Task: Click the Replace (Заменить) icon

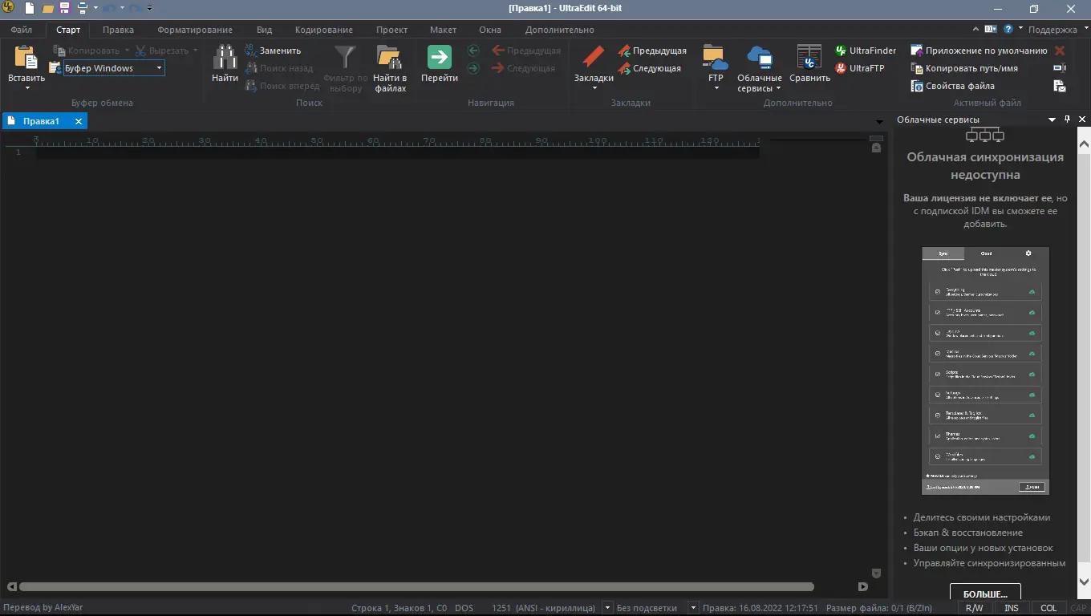Action: pos(251,51)
